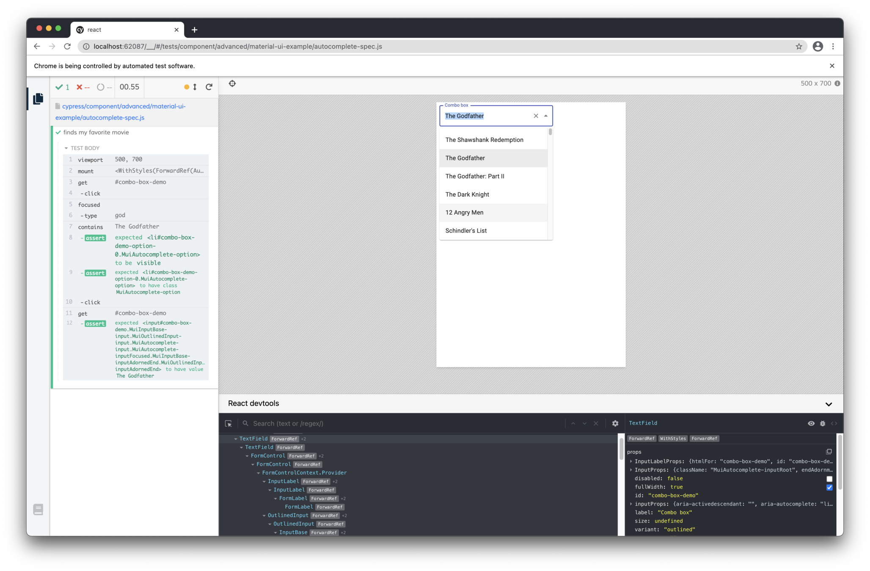Close the combo box popup arrow
Image resolution: width=870 pixels, height=571 pixels.
(546, 116)
